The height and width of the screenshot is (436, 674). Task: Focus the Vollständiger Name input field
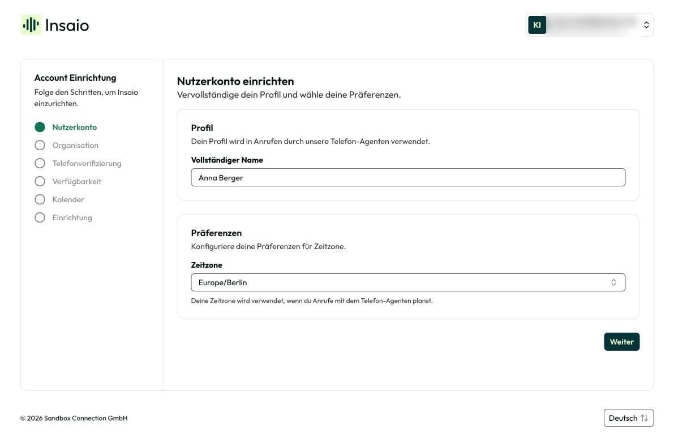408,177
